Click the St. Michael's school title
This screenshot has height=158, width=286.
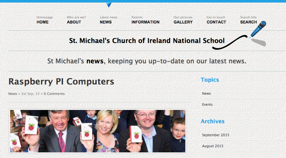click(147, 40)
